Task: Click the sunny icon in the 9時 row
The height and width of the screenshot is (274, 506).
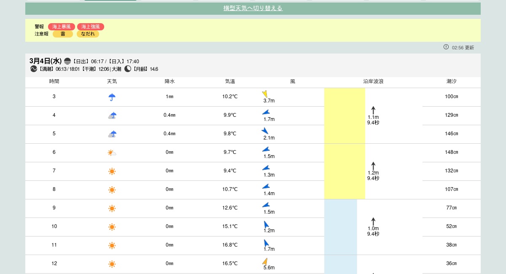Action: click(x=112, y=208)
